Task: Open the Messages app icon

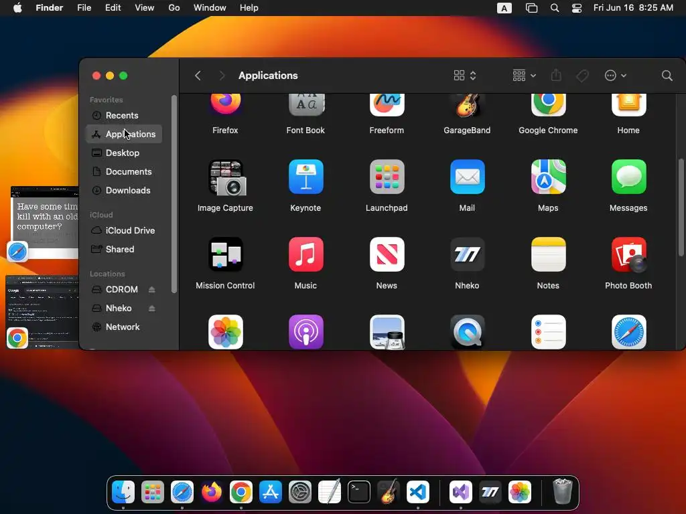Action: (x=628, y=177)
